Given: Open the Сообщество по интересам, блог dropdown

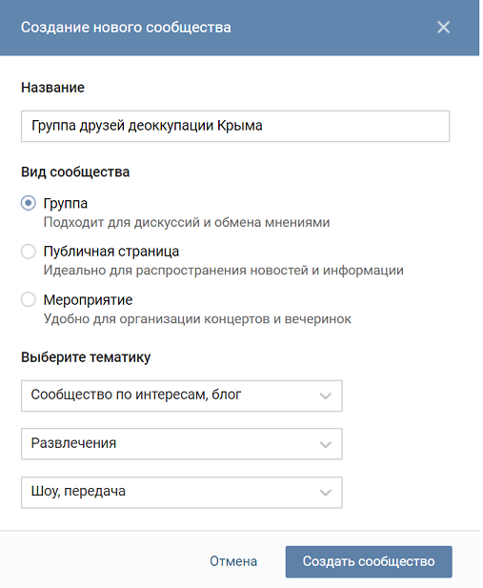Looking at the screenshot, I should [x=182, y=395].
